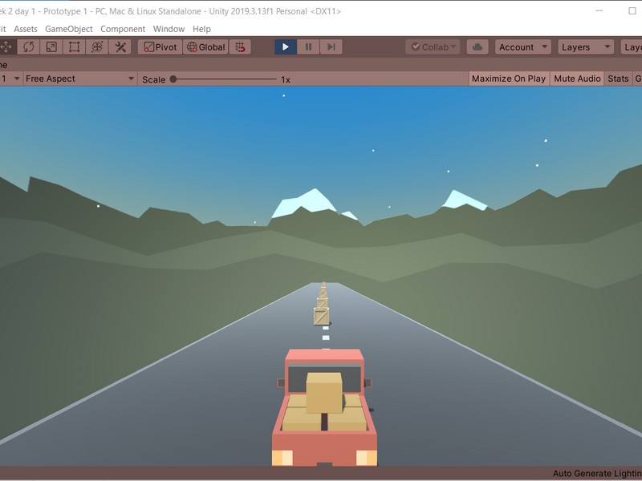Select the Hand pan tool

(x=2, y=46)
